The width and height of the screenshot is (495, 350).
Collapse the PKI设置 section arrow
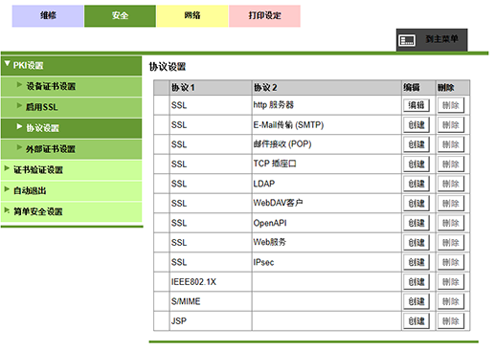[8, 64]
